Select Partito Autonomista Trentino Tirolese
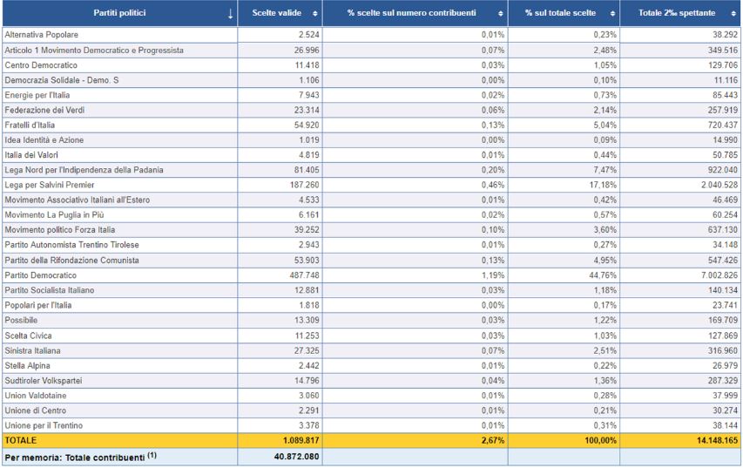This screenshot has width=743, height=468. click(x=71, y=245)
